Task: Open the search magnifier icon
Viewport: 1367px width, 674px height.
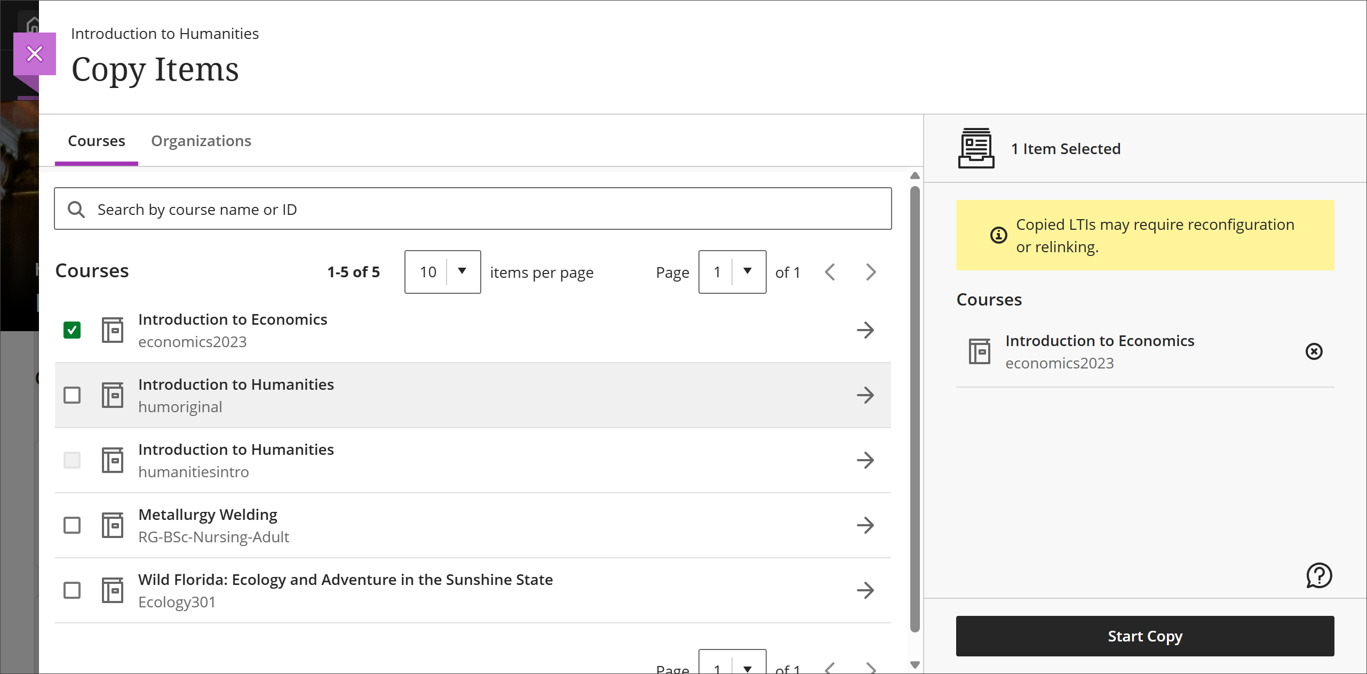Action: (x=76, y=209)
